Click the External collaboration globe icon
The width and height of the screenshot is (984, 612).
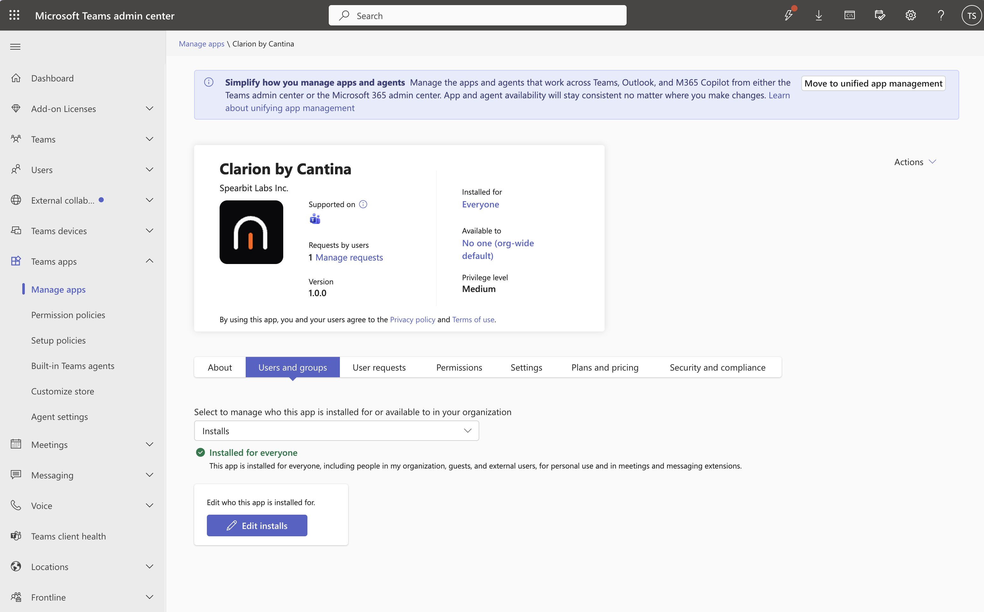pyautogui.click(x=16, y=200)
